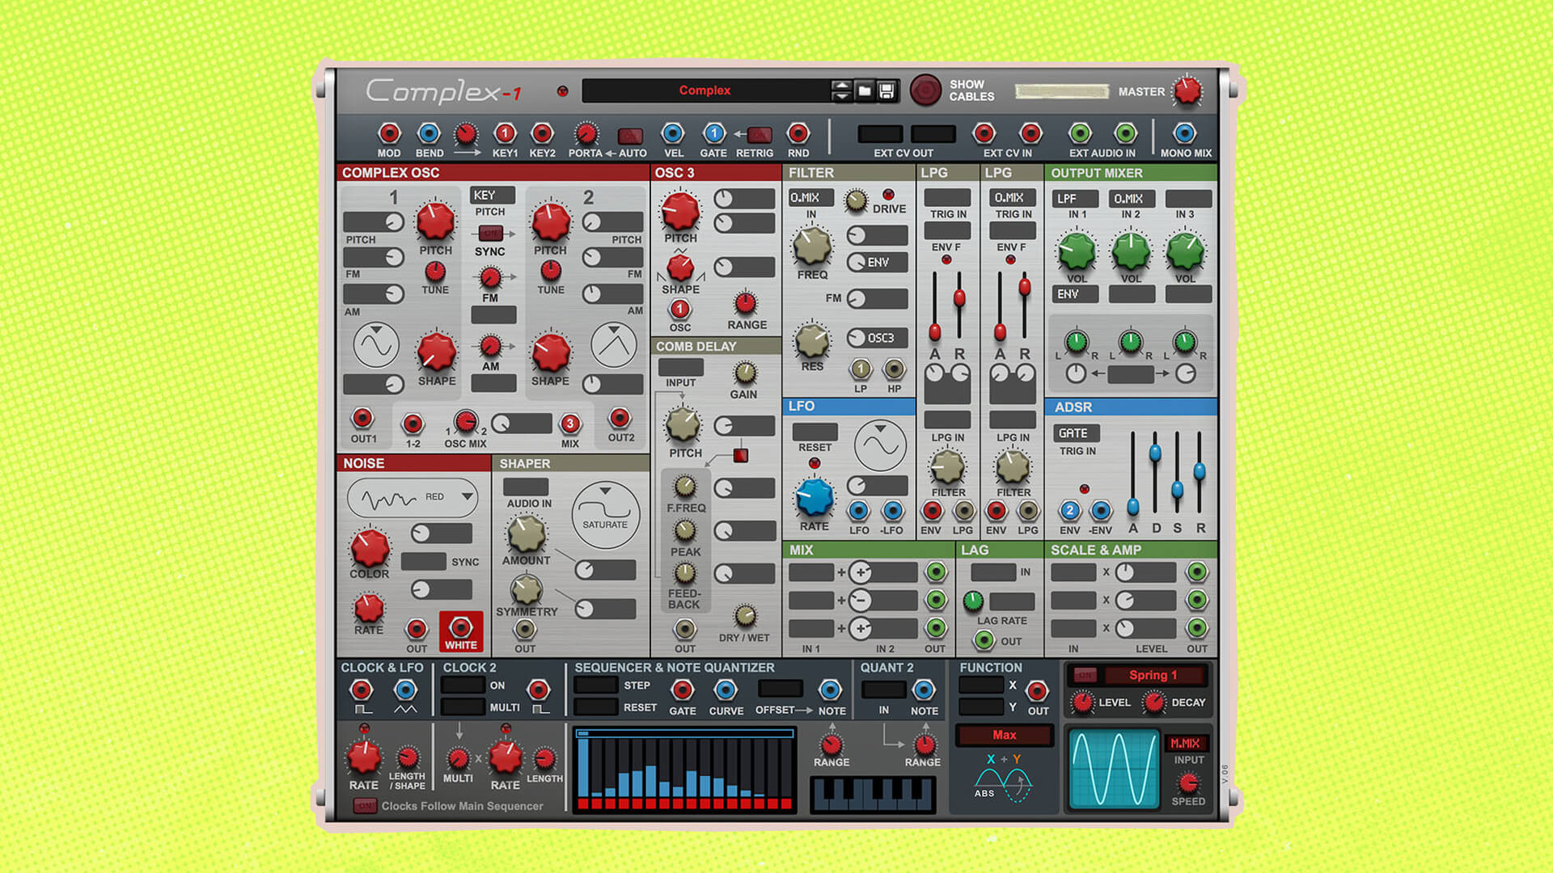Open the filter O.MIX input selector
The height and width of the screenshot is (873, 1553).
click(811, 198)
